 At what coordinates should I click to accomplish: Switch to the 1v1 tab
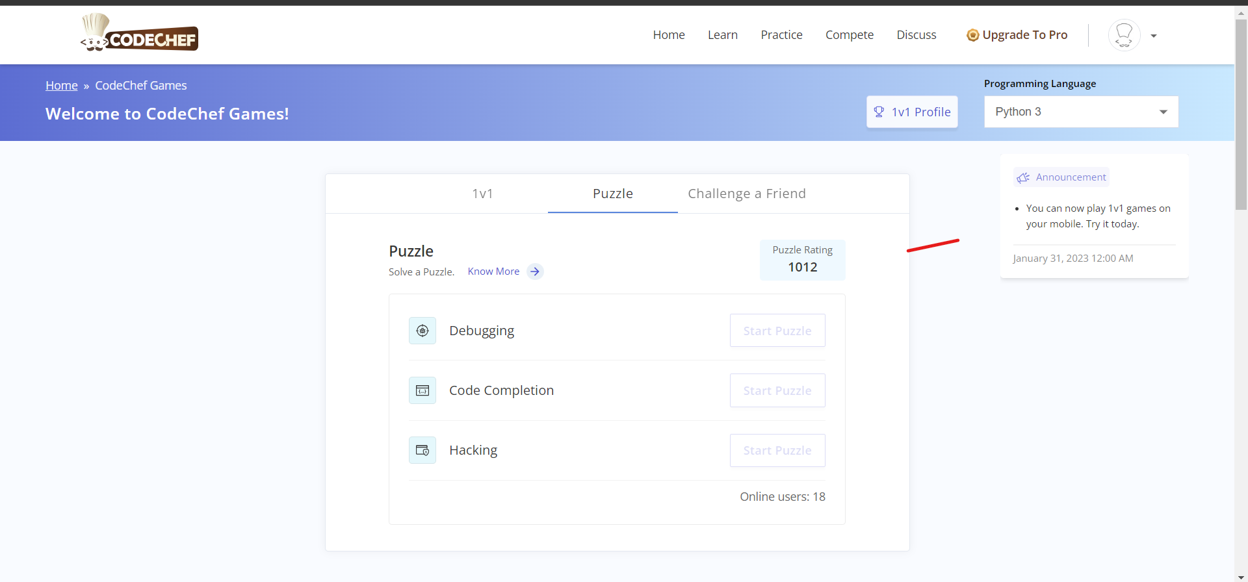[x=482, y=194]
